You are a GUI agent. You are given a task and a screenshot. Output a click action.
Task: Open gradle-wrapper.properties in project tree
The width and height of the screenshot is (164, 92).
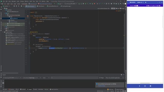[x=13, y=37]
